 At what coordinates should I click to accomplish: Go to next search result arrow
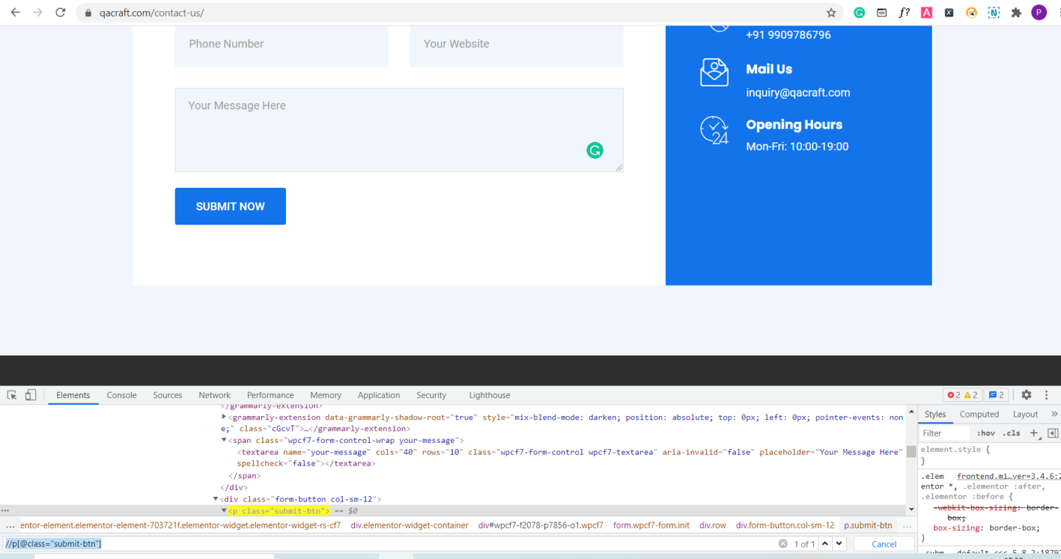pyautogui.click(x=838, y=544)
